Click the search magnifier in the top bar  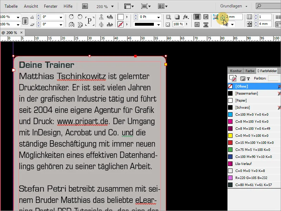pos(259,6)
